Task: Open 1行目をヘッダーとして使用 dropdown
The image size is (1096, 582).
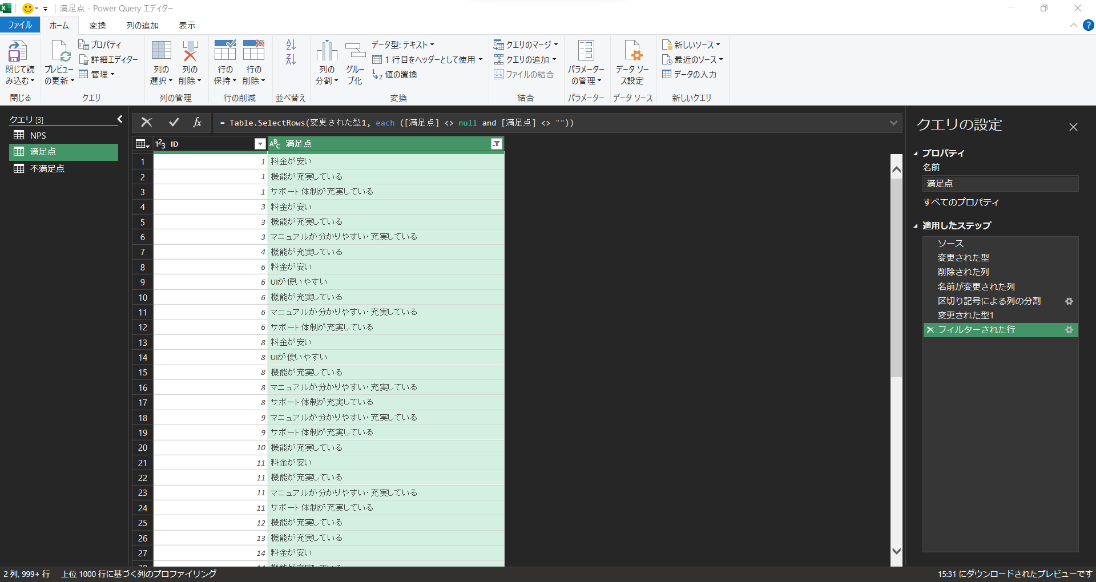Action: pos(428,59)
